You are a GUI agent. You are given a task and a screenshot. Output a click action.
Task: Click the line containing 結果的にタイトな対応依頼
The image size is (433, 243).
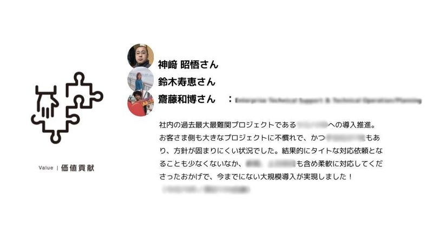(271, 151)
